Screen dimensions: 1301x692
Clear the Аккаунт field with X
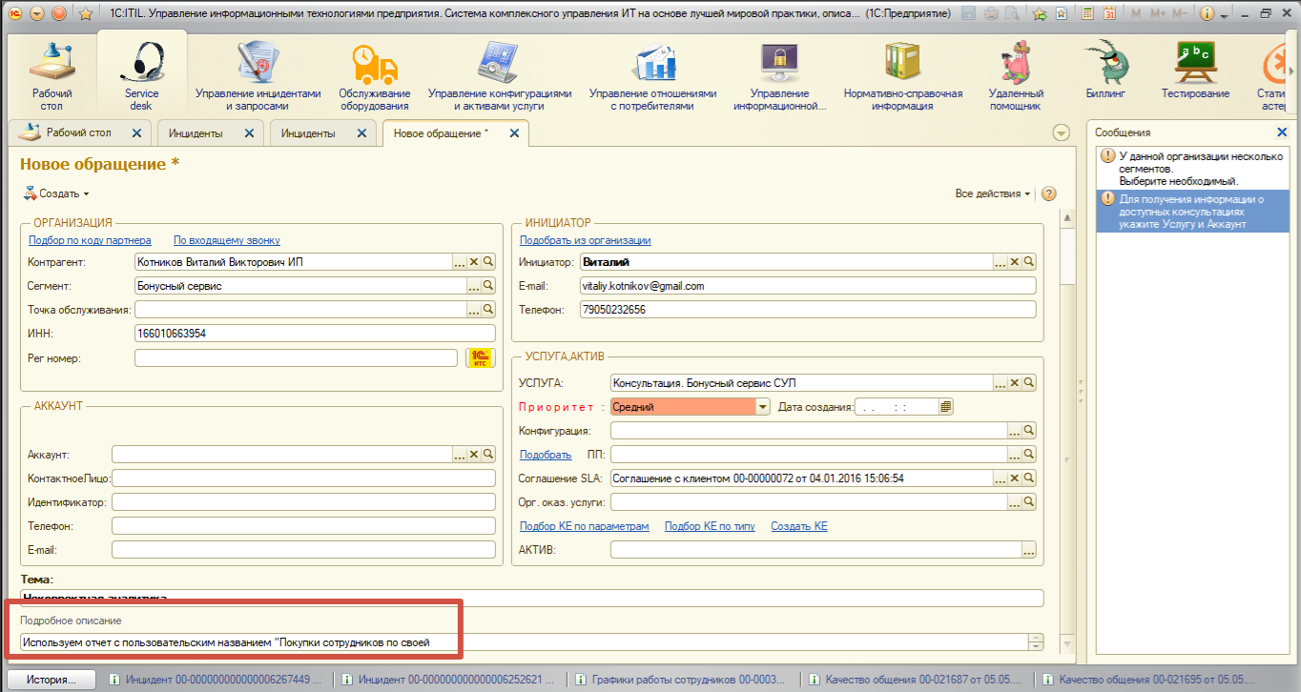point(474,455)
